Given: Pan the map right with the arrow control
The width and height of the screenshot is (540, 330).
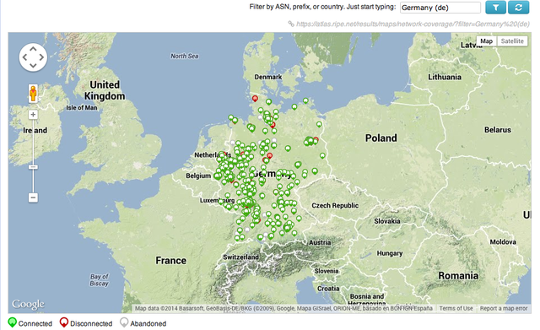Looking at the screenshot, I should pyautogui.click(x=41, y=57).
